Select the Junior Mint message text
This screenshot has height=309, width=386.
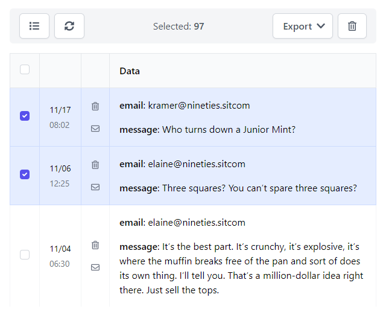229,130
